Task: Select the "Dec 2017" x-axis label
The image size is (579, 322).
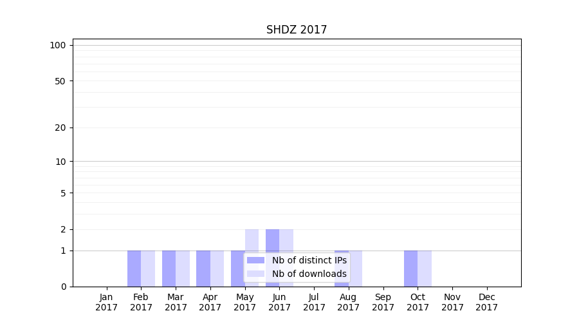Action: point(487,302)
